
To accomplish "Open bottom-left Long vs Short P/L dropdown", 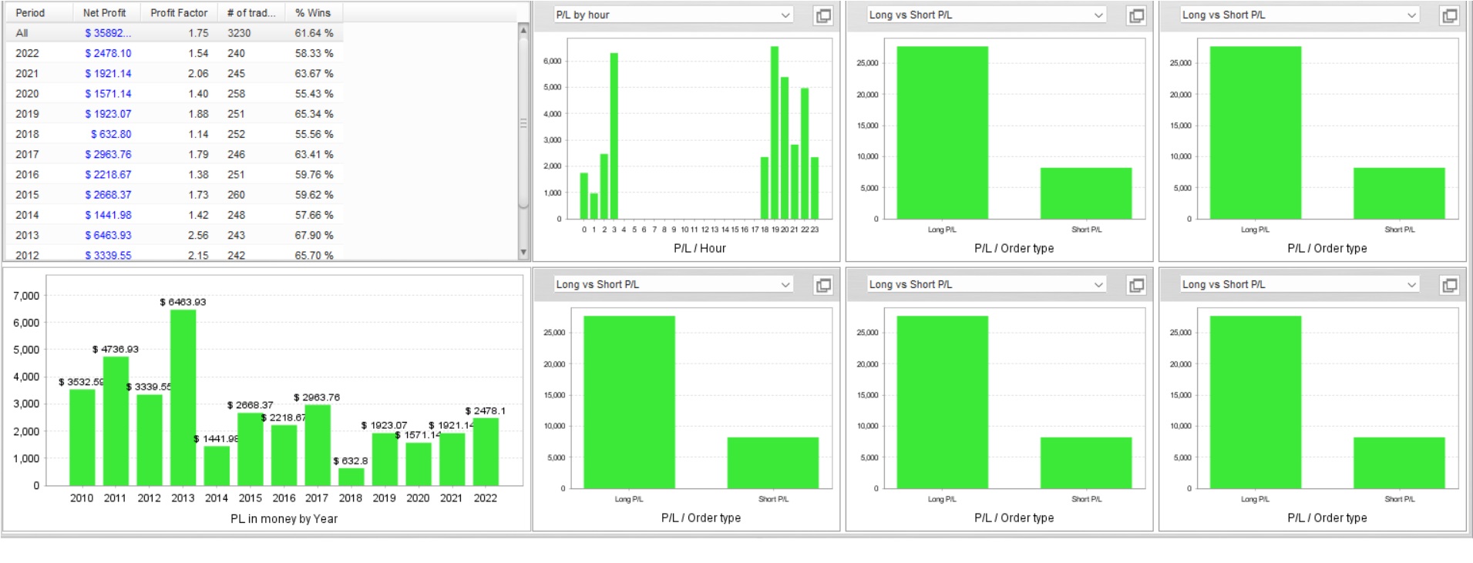I will (x=673, y=284).
